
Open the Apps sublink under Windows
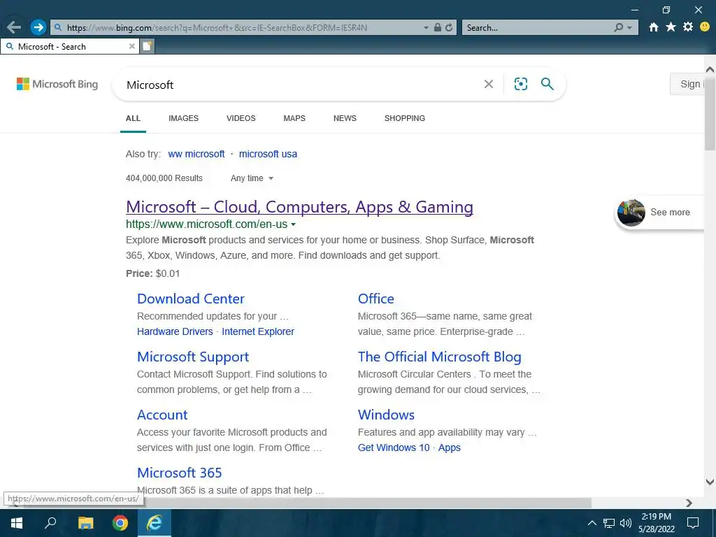[x=450, y=447]
